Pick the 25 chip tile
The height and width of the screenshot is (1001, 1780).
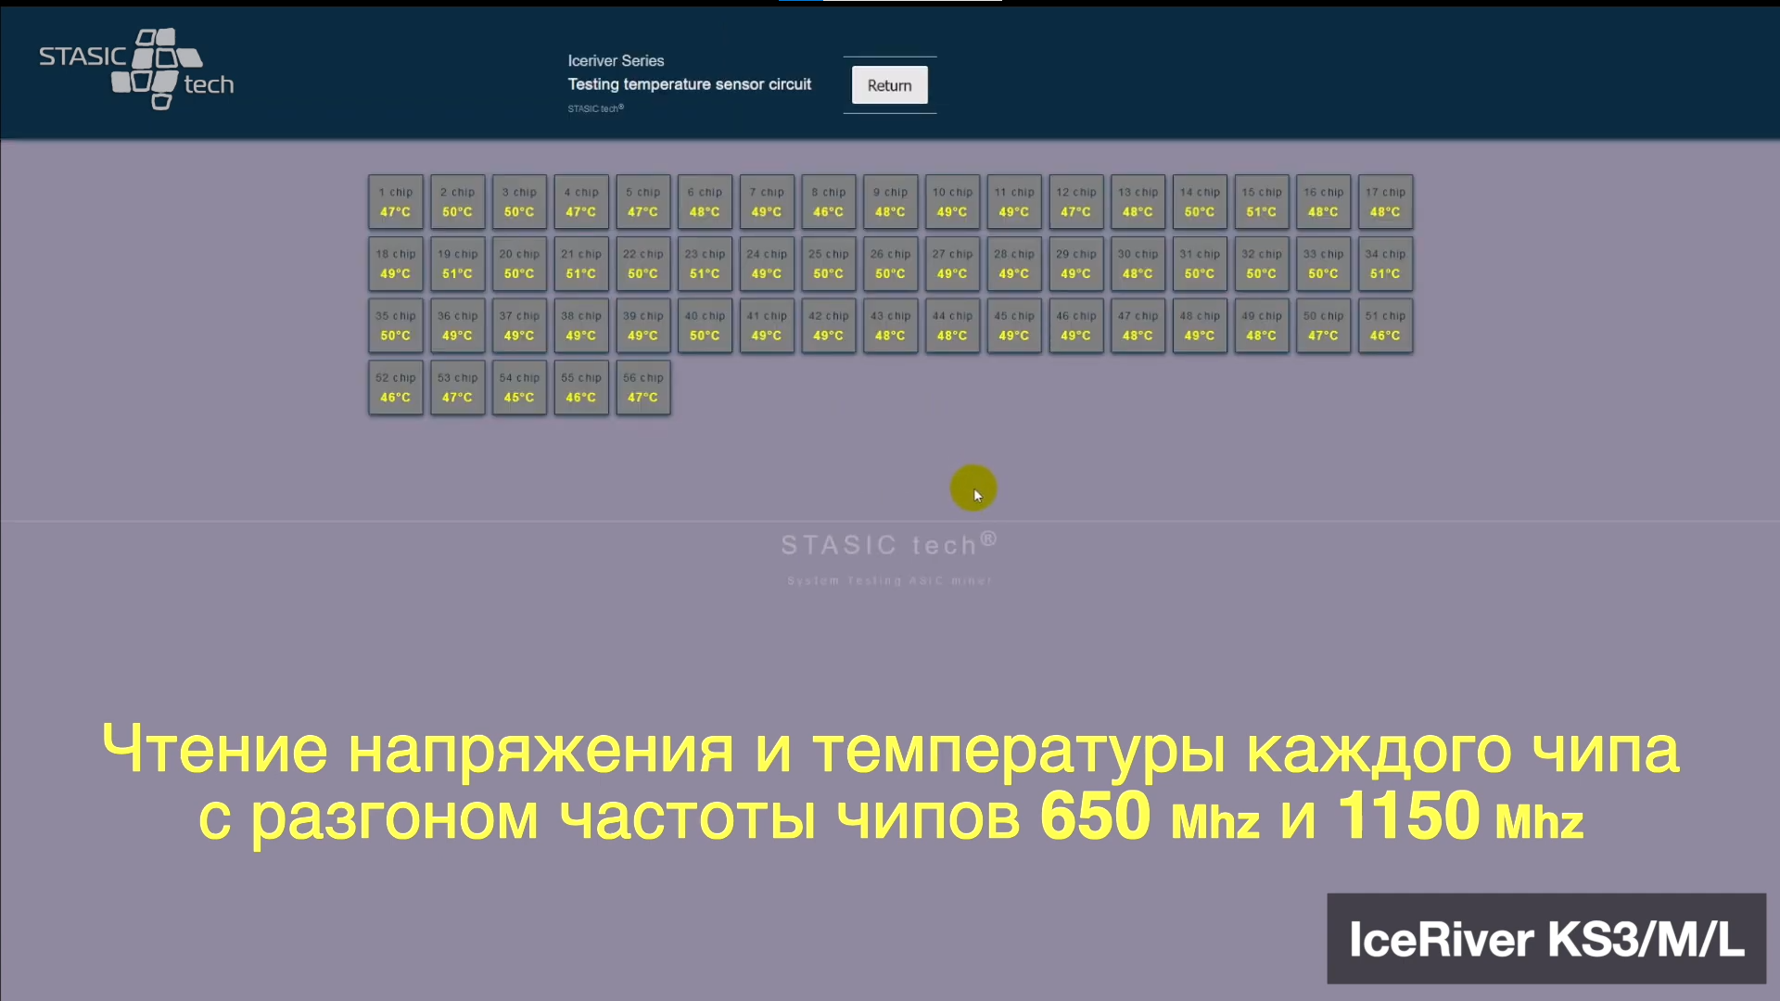pyautogui.click(x=829, y=264)
